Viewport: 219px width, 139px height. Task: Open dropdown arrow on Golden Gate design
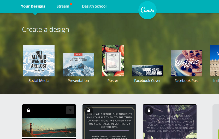[70, 110]
